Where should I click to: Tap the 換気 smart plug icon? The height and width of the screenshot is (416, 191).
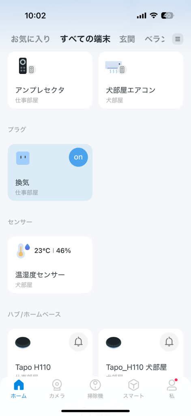click(x=23, y=158)
